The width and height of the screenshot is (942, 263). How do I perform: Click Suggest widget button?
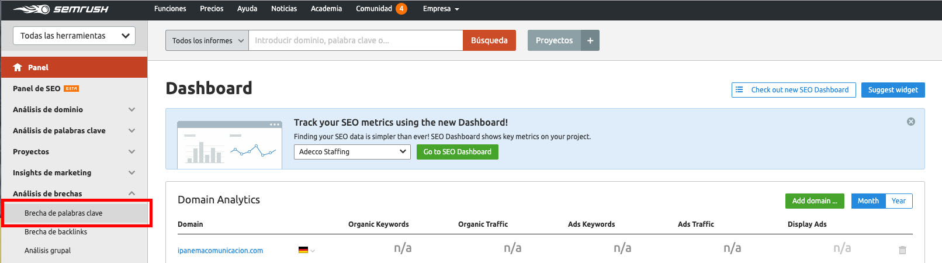coord(893,90)
